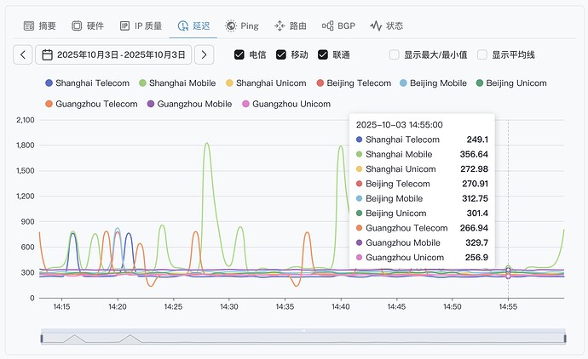Toggle Guangzhou Mobile legend series

pyautogui.click(x=189, y=104)
